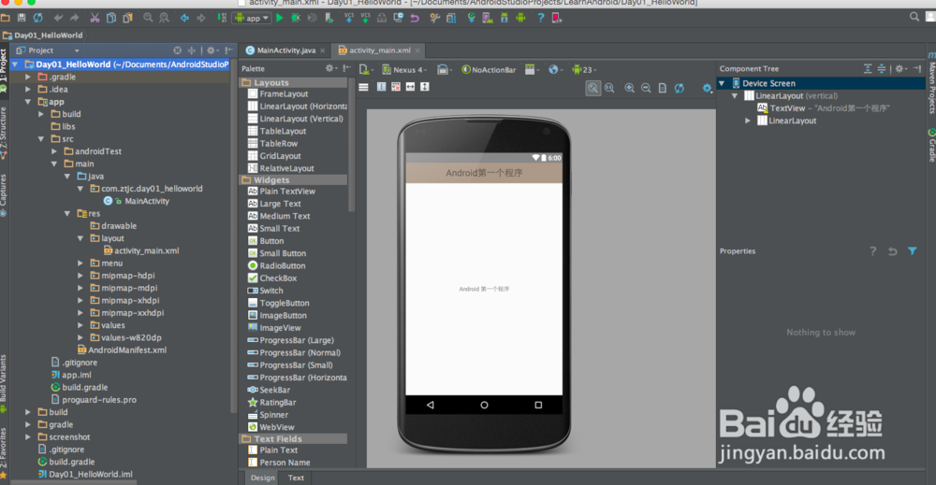The width and height of the screenshot is (936, 485).
Task: Select build.gradle under app folder
Action: click(x=85, y=387)
